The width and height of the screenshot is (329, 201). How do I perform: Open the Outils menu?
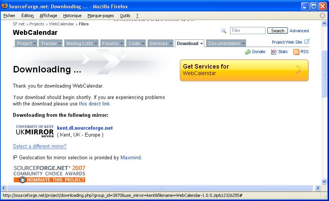click(x=125, y=16)
